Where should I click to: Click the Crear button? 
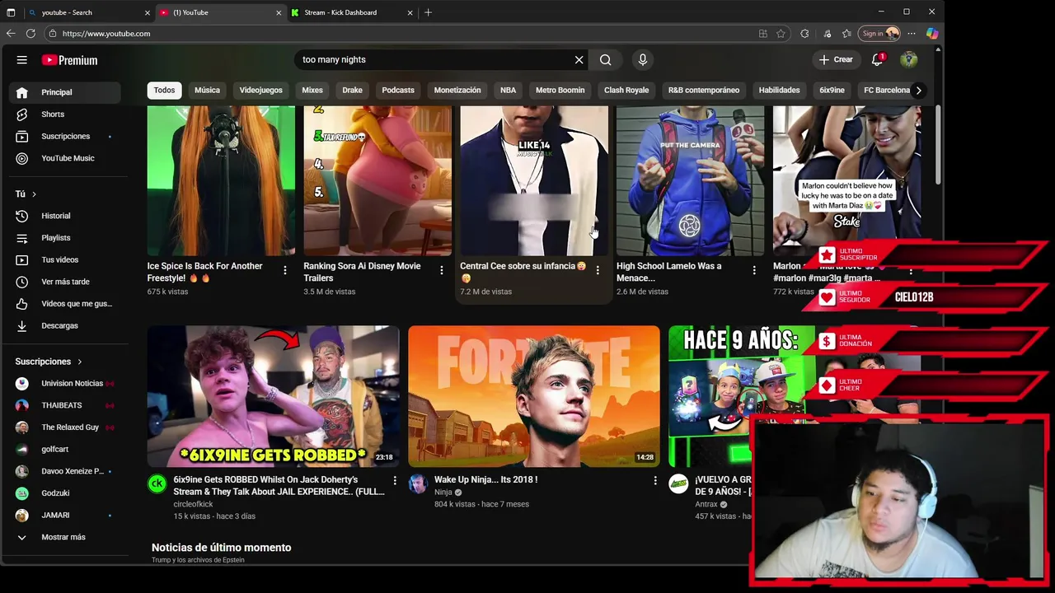836,59
